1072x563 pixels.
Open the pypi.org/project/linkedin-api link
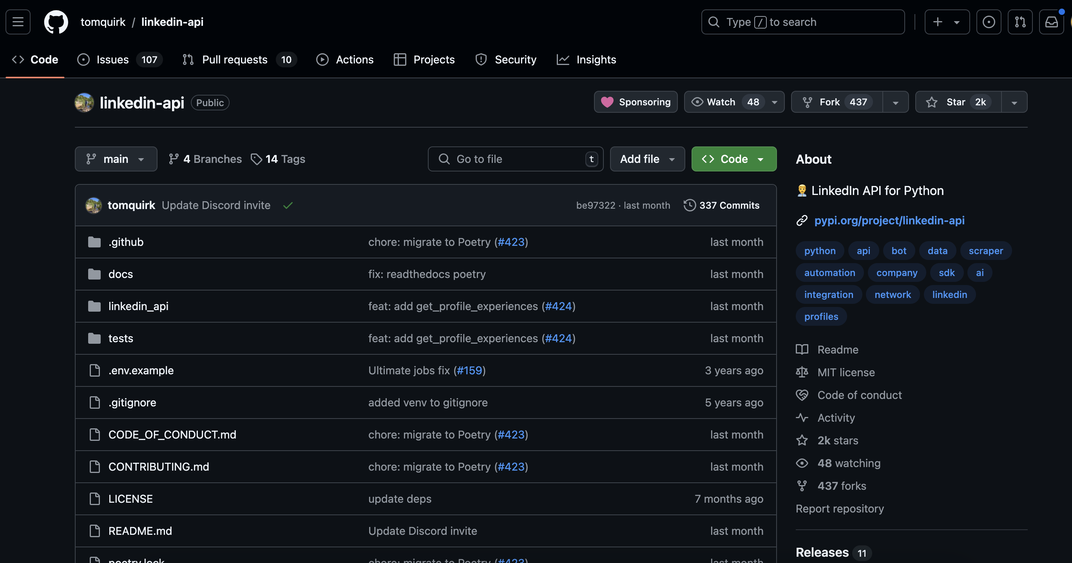[x=889, y=220]
